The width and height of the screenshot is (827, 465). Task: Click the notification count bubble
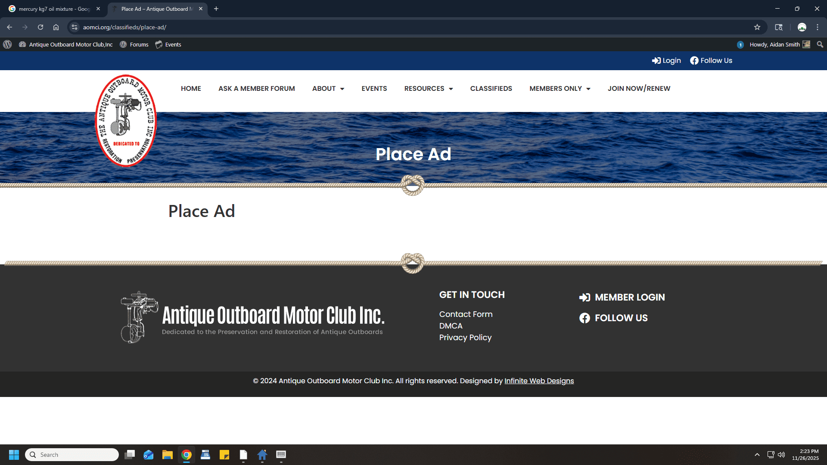pyautogui.click(x=740, y=45)
